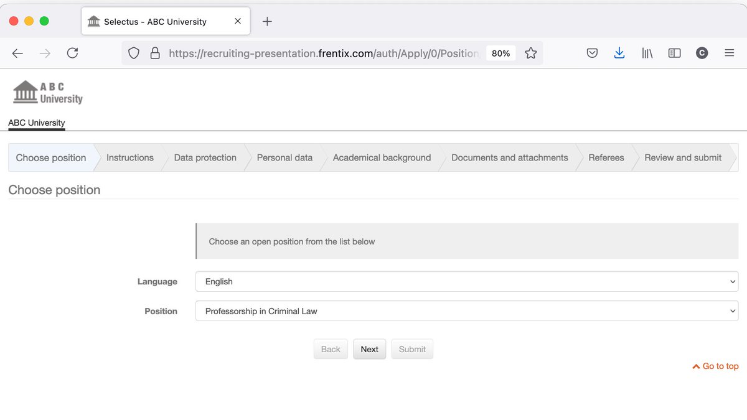
Task: Click the ABC University logo
Action: [x=47, y=92]
